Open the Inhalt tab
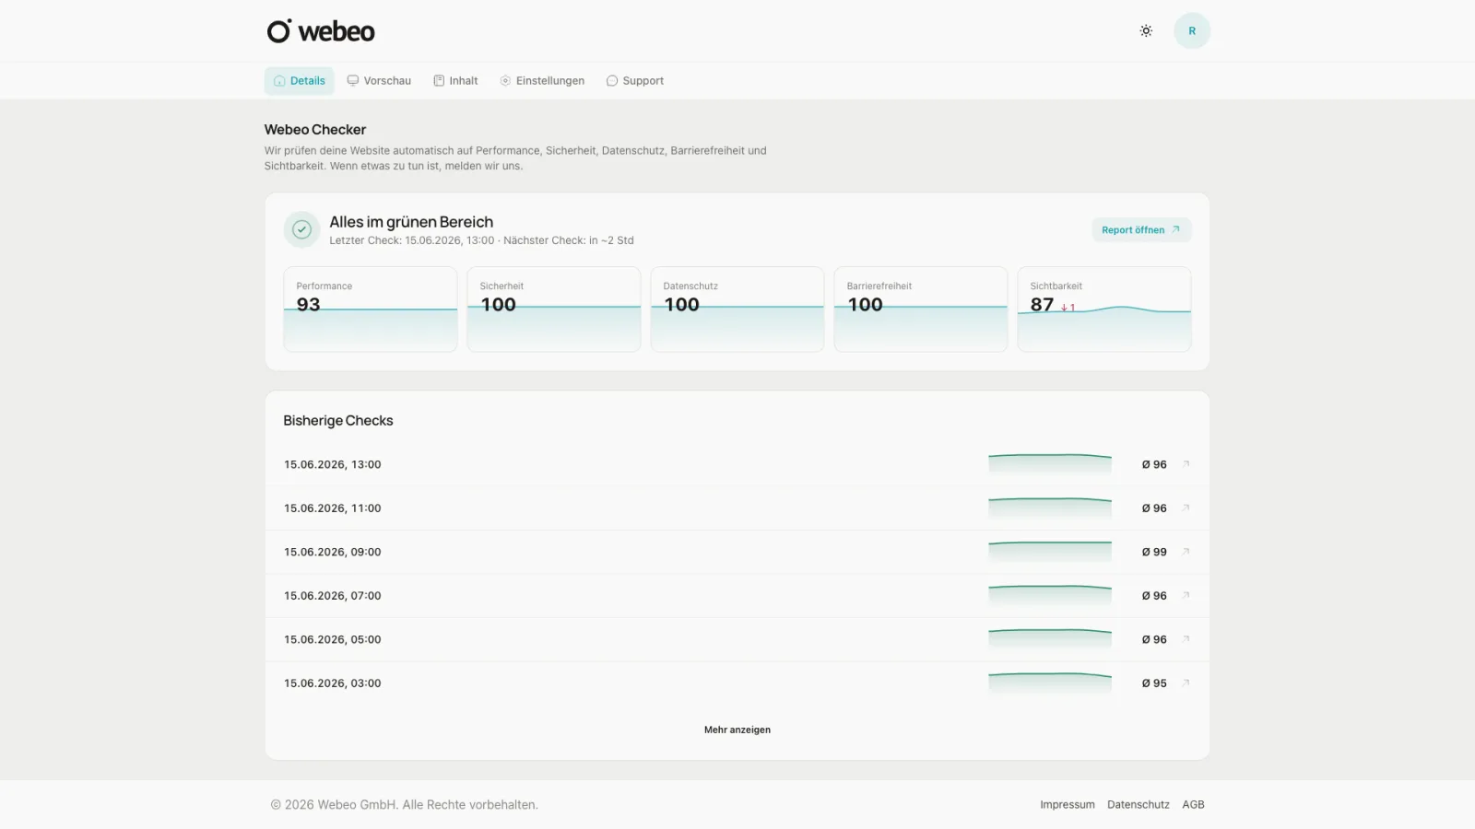Image resolution: width=1475 pixels, height=829 pixels. click(455, 81)
